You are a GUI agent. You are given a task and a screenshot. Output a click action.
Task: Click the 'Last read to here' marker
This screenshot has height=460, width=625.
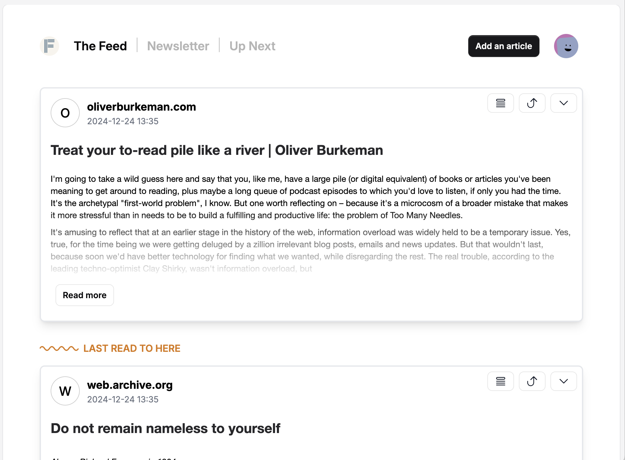132,348
